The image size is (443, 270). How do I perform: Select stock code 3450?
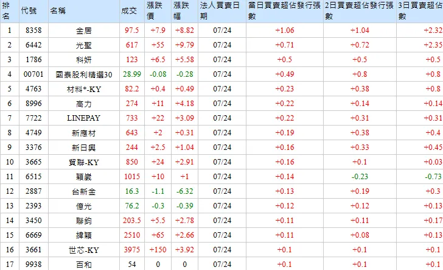pos(33,221)
